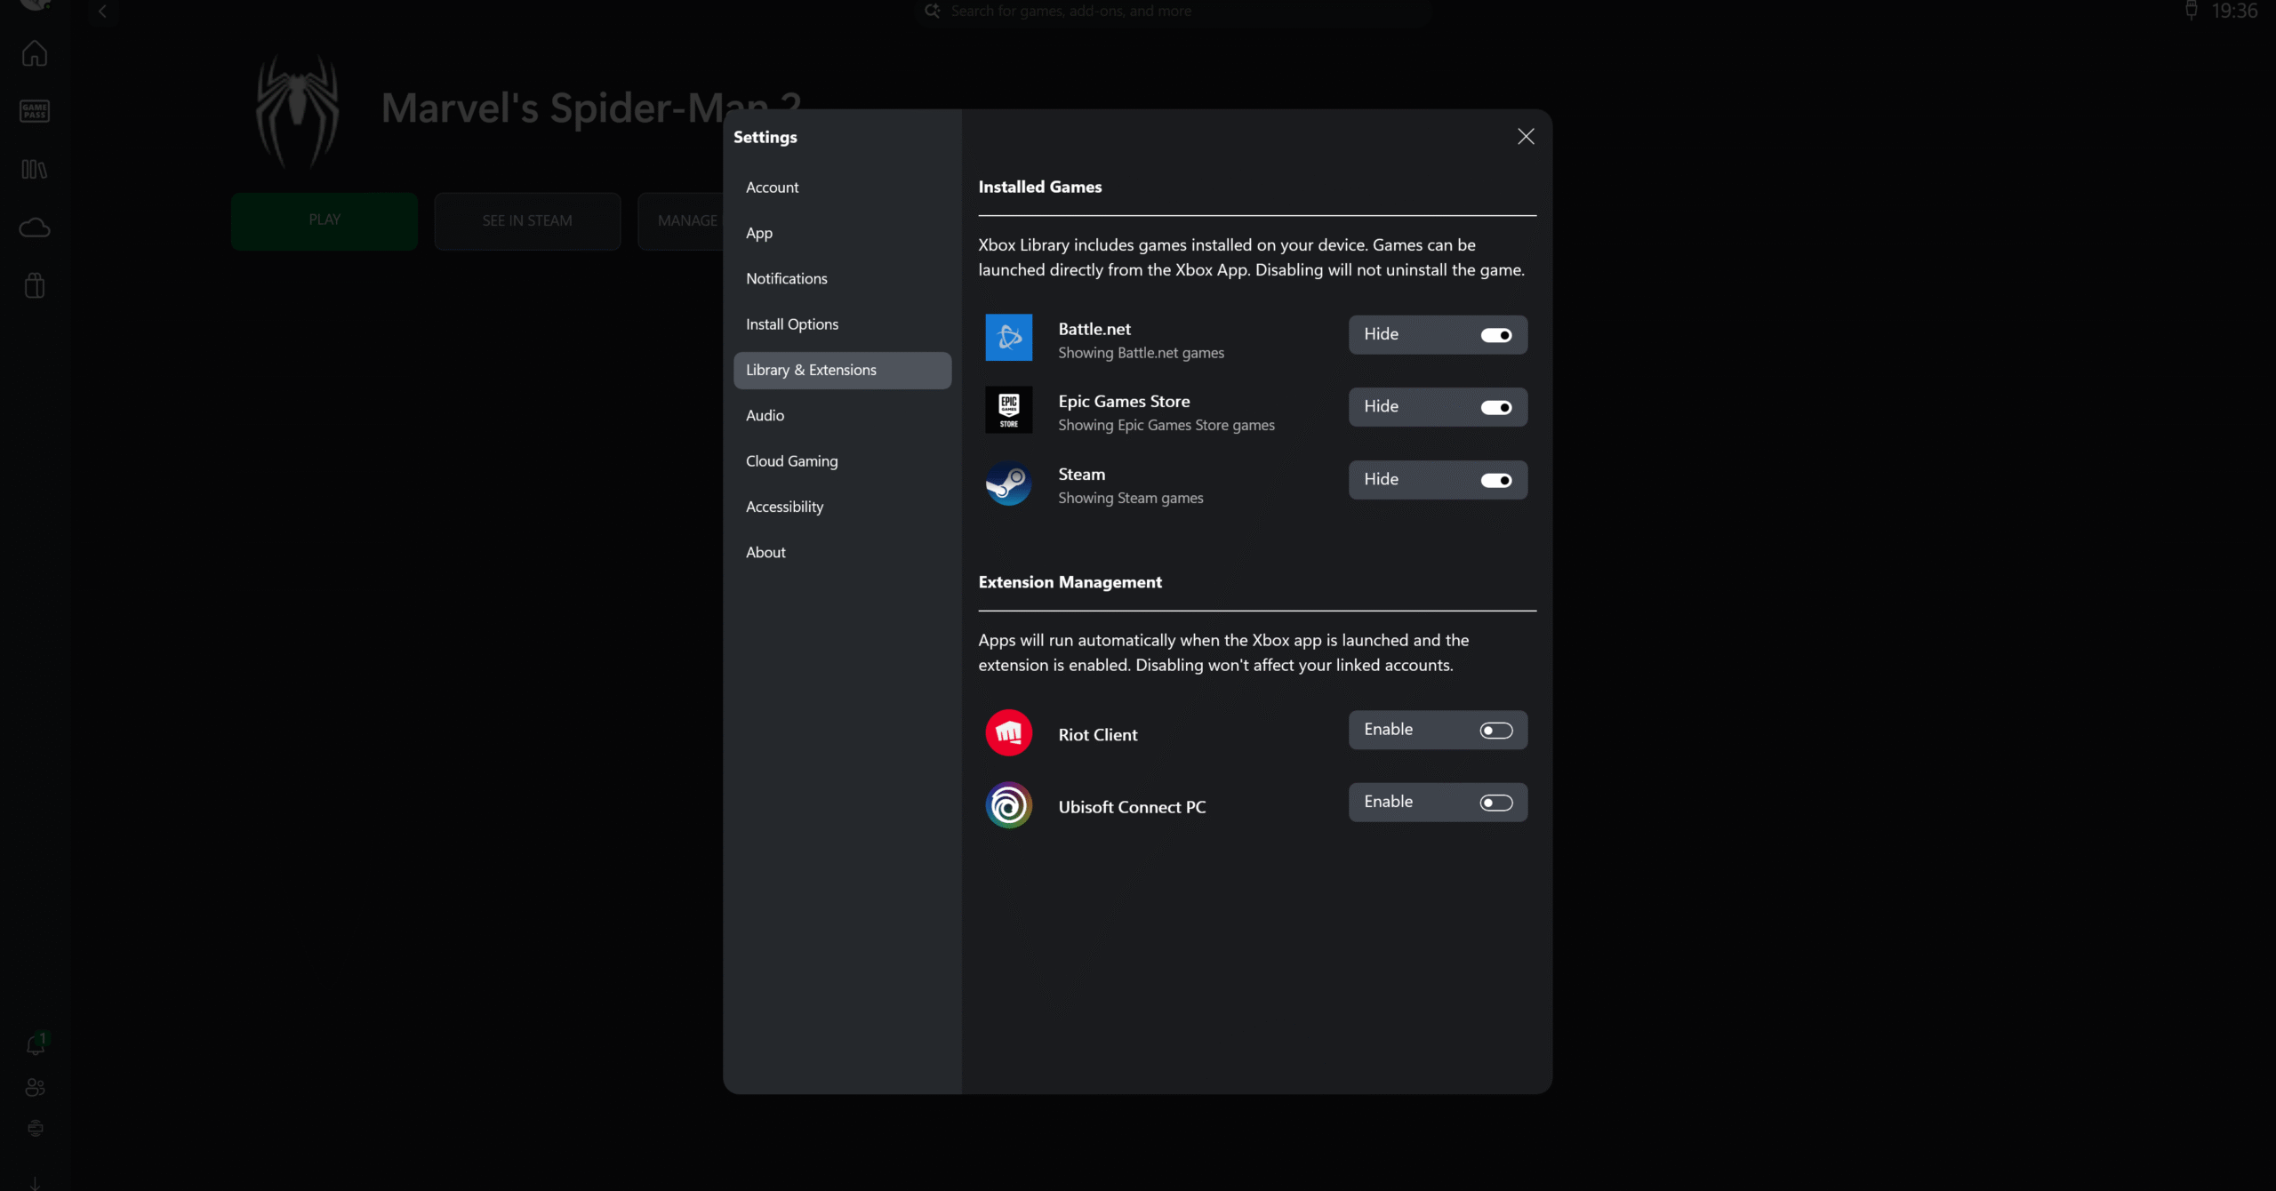
Task: Open the notifications bell icon
Action: click(x=36, y=1044)
